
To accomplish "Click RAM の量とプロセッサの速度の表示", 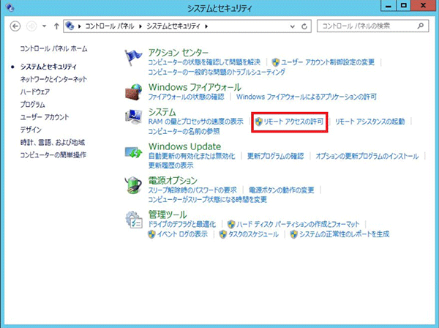I will tap(195, 122).
